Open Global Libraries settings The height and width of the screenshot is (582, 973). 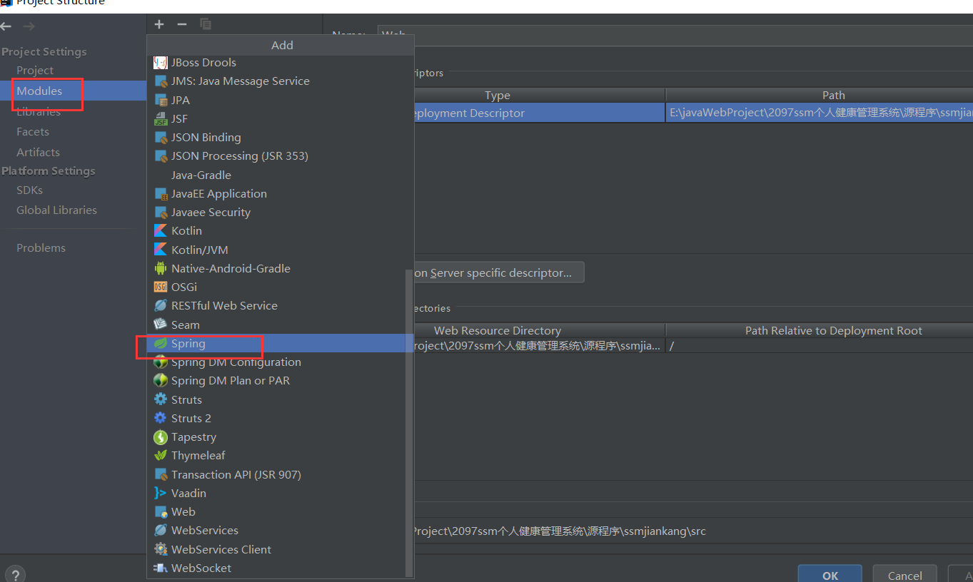point(57,210)
